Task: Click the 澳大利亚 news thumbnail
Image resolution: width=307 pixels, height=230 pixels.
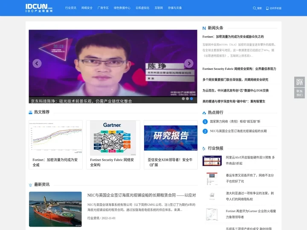Action: (212, 196)
